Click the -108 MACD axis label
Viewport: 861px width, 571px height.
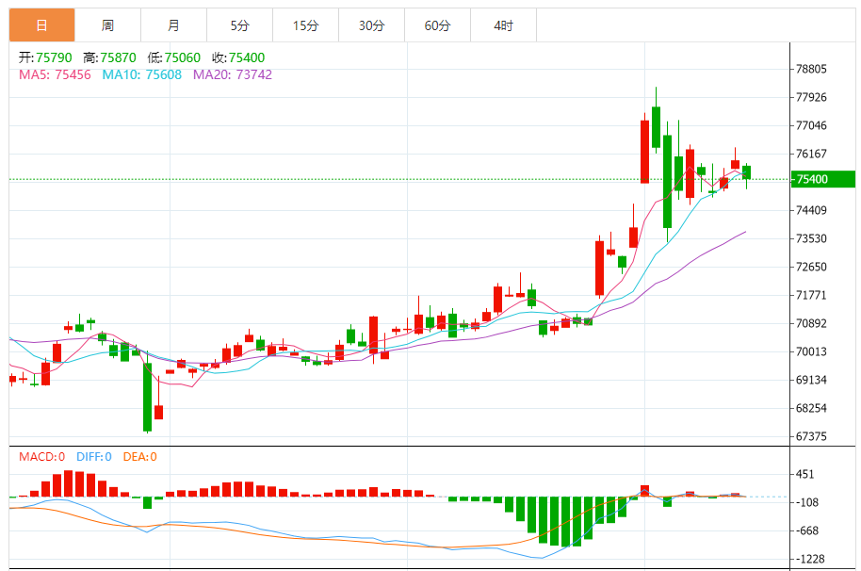coord(807,502)
